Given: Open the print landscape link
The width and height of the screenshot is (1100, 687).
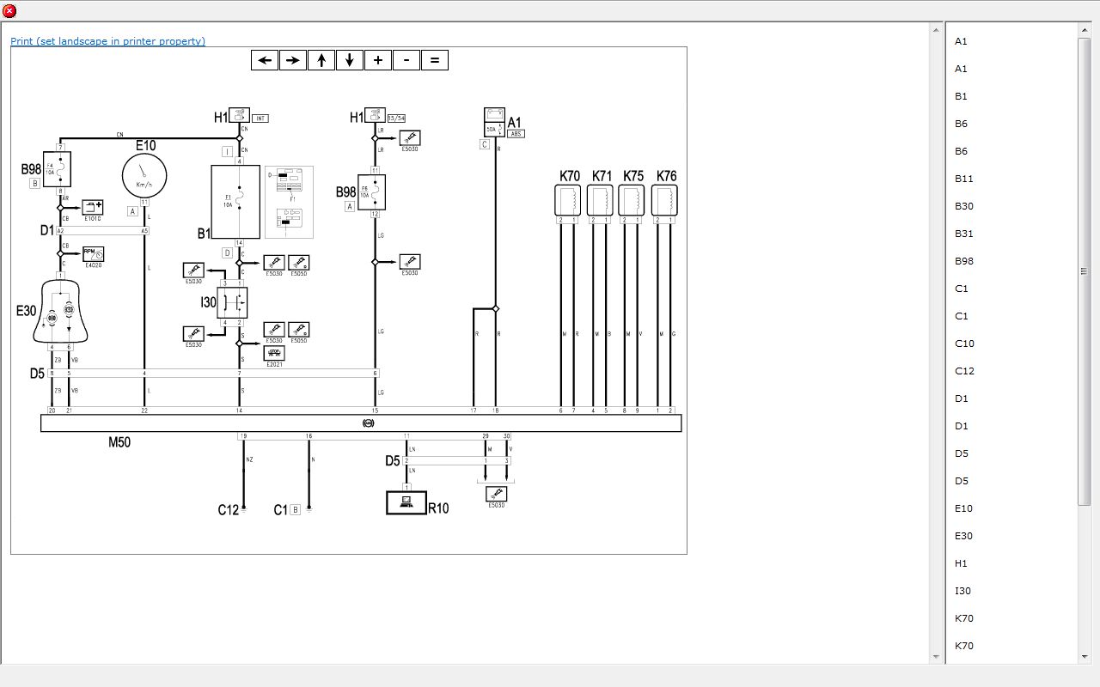Looking at the screenshot, I should point(107,41).
